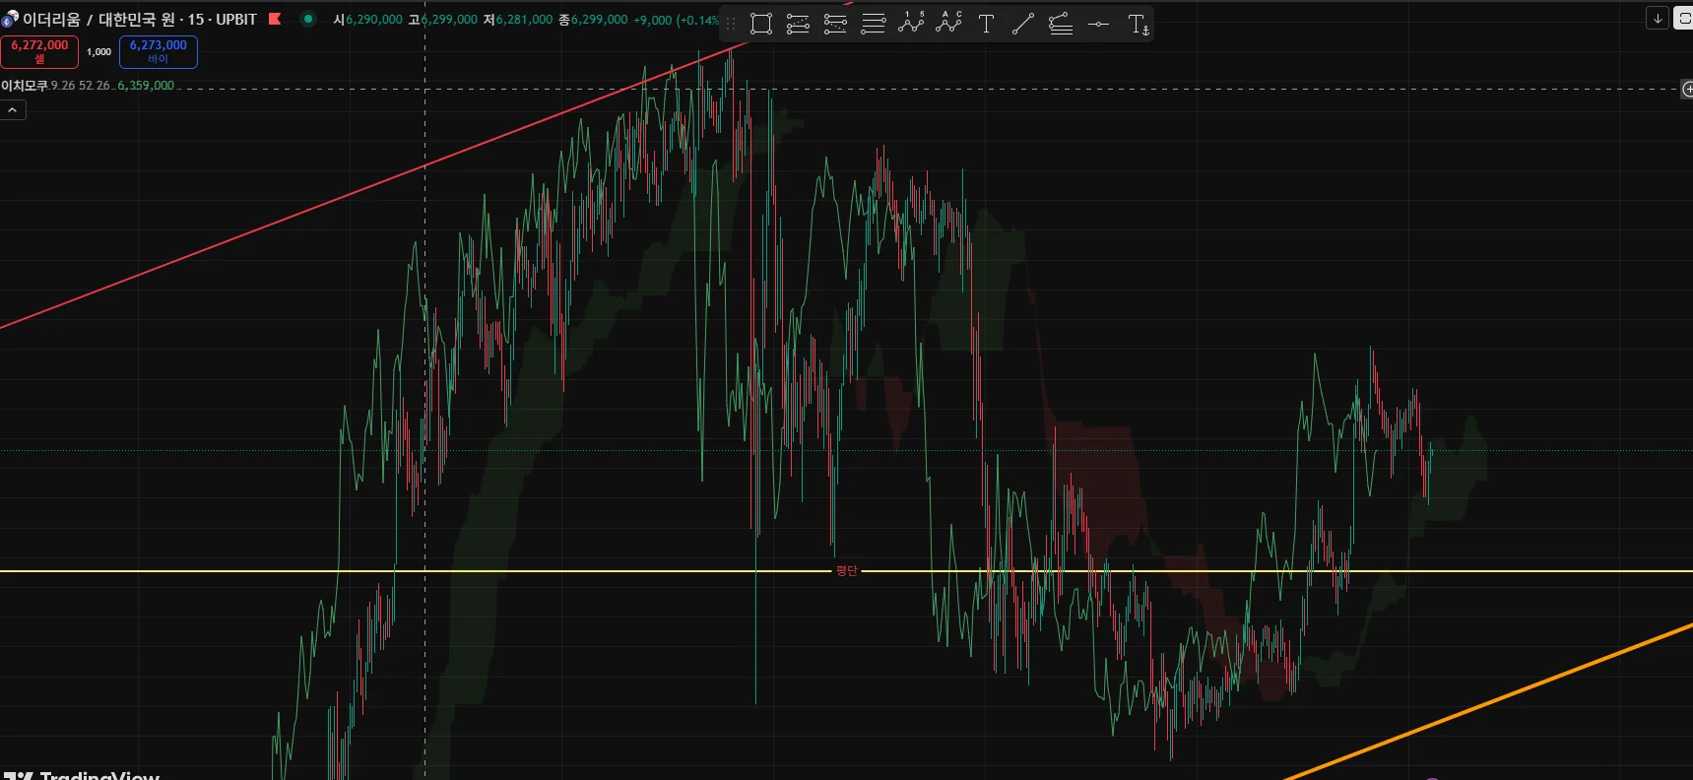Select the trend line drawing tool
The image size is (1693, 780).
pos(1023,24)
